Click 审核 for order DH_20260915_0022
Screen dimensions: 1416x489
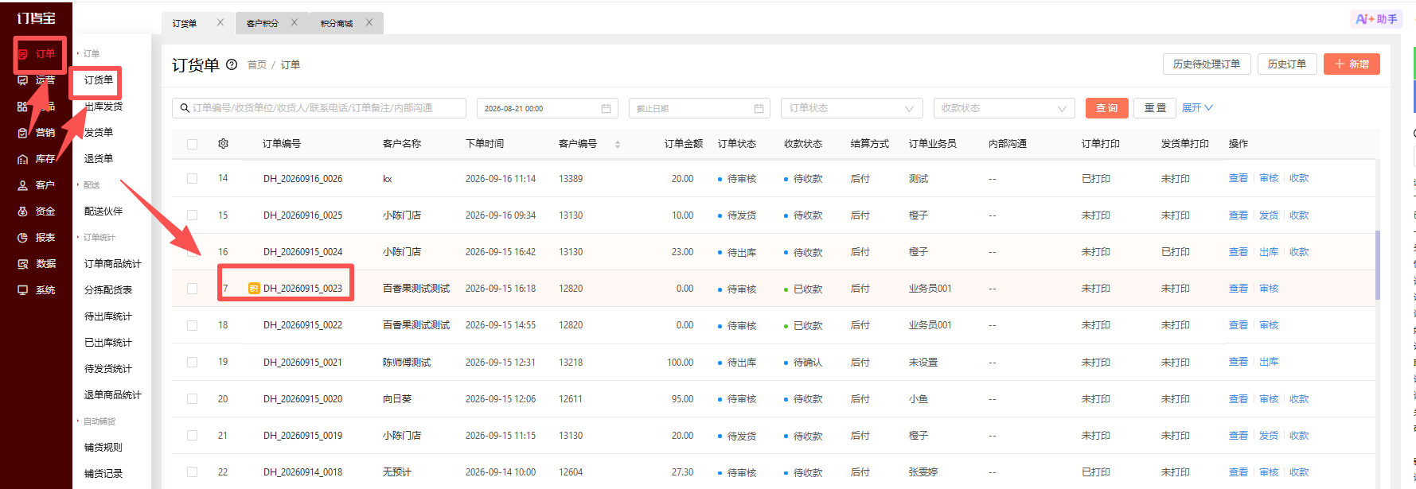[1269, 325]
